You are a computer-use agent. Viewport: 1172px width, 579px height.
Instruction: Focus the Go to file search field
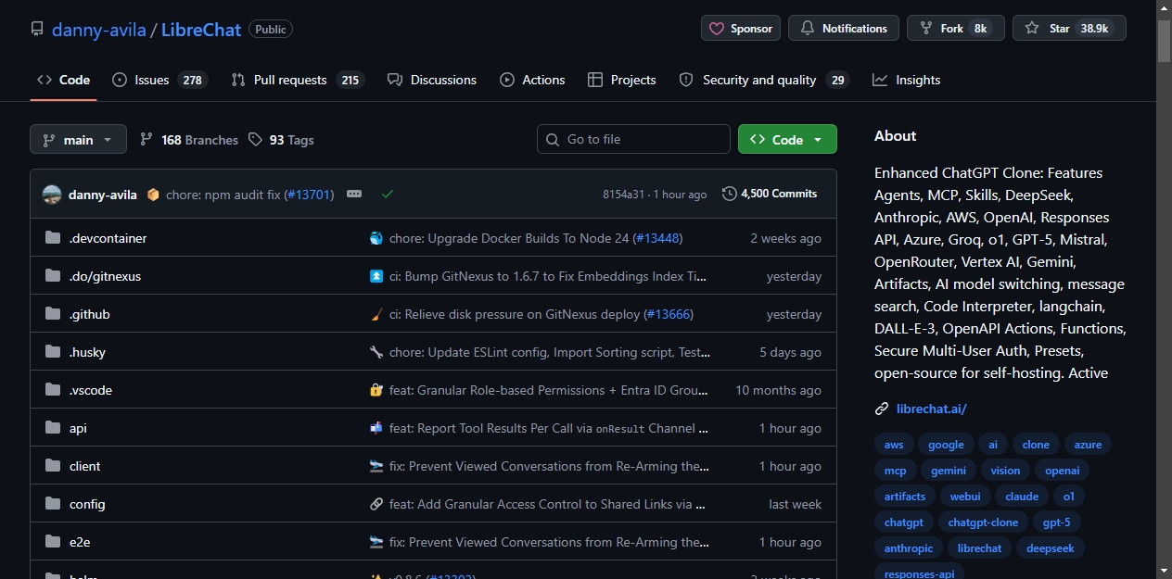pyautogui.click(x=633, y=139)
